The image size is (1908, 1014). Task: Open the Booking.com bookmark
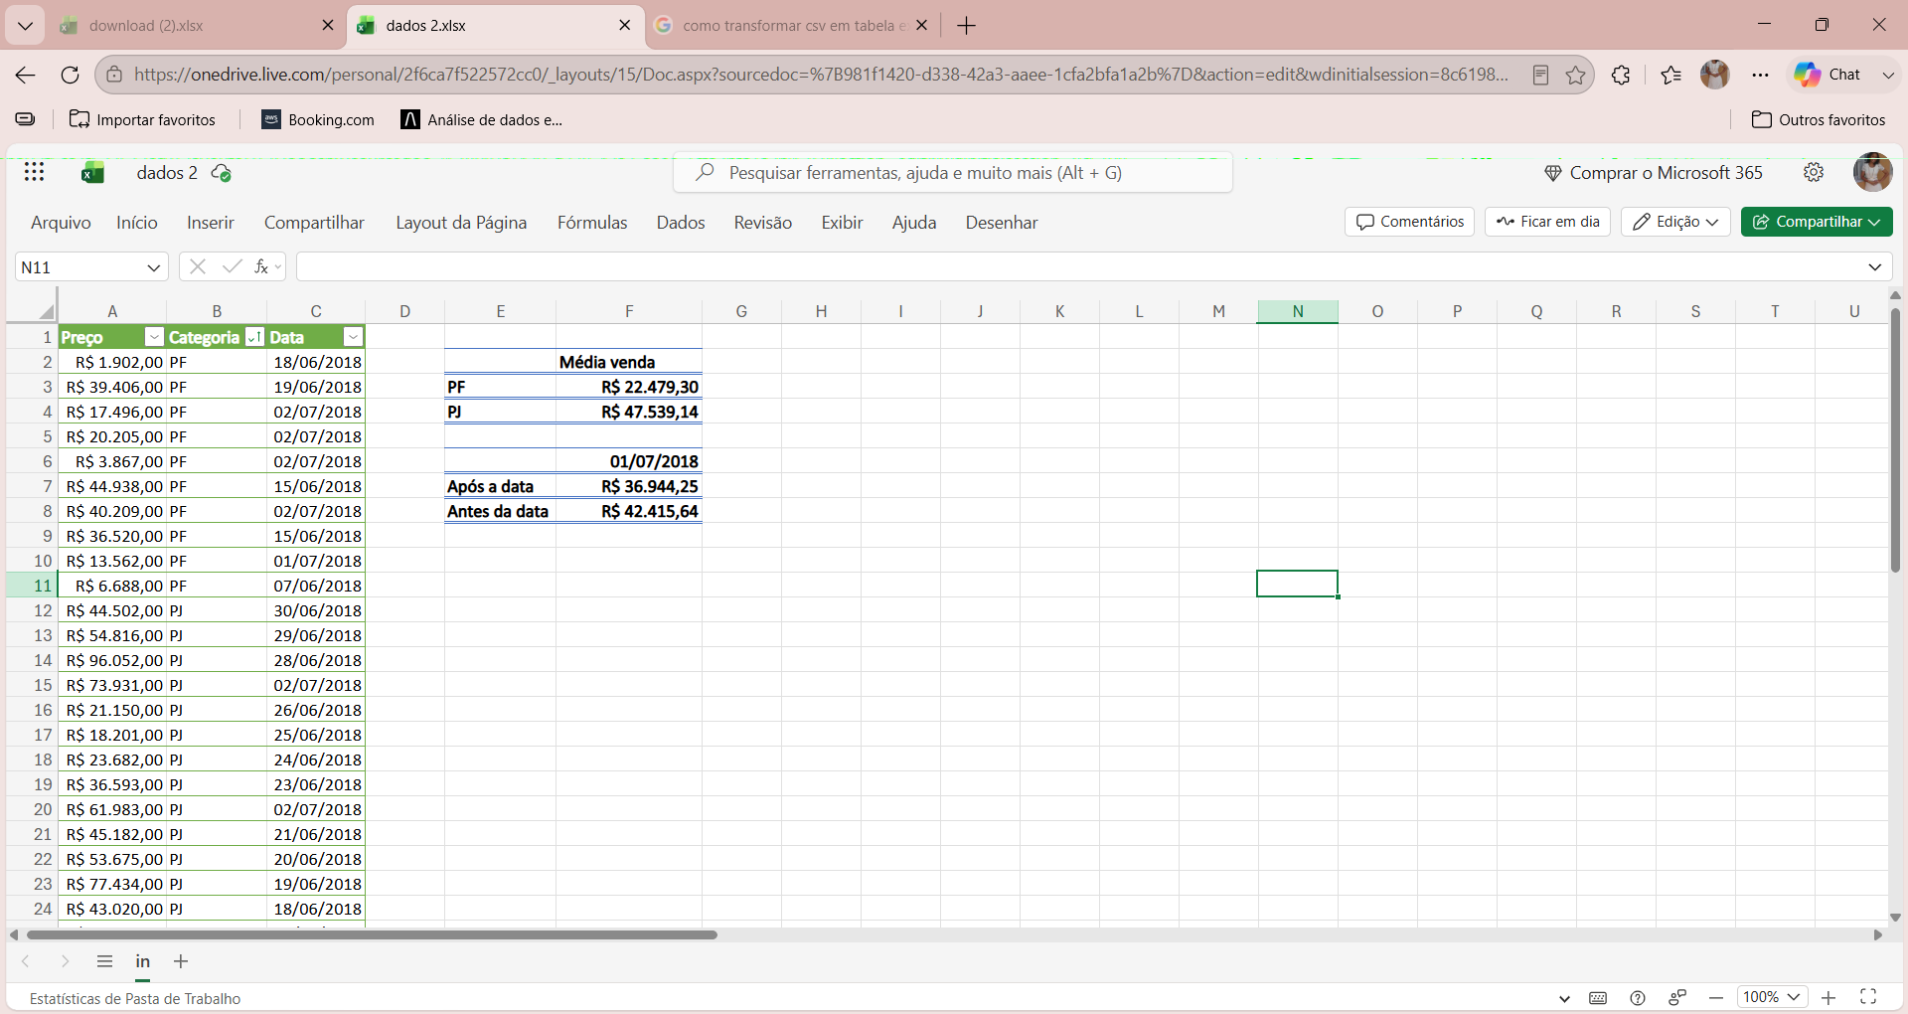(318, 119)
